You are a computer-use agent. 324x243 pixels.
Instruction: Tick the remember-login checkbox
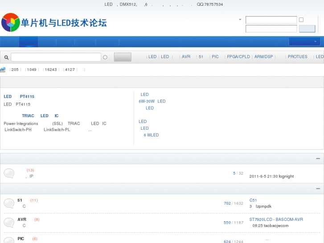coord(301,20)
